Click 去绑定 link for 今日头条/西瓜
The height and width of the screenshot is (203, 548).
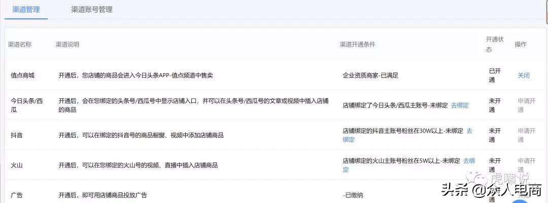click(460, 105)
